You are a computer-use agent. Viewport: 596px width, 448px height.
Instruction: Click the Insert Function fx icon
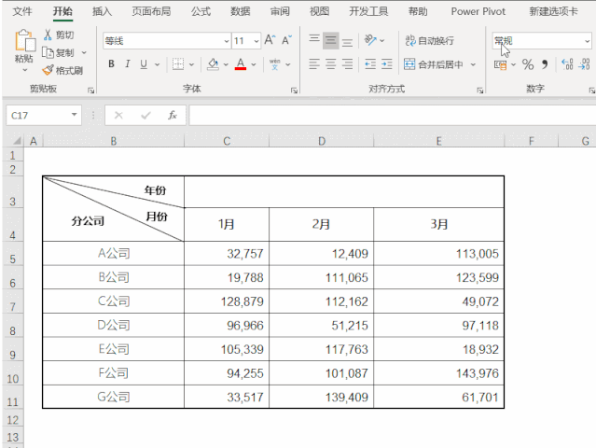[173, 115]
